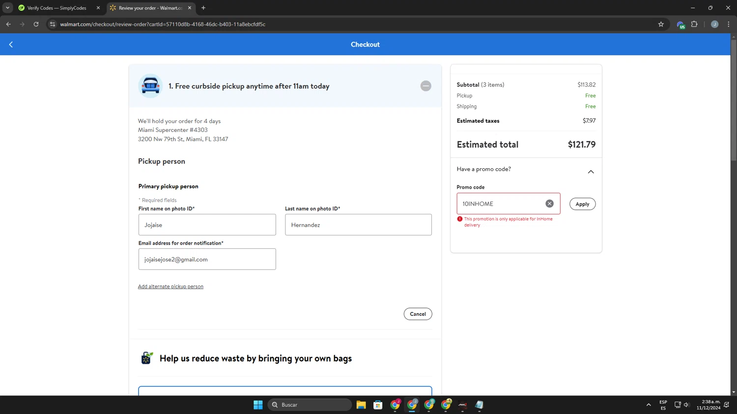The width and height of the screenshot is (737, 414).
Task: Bookmark this page with star icon
Action: point(661,24)
